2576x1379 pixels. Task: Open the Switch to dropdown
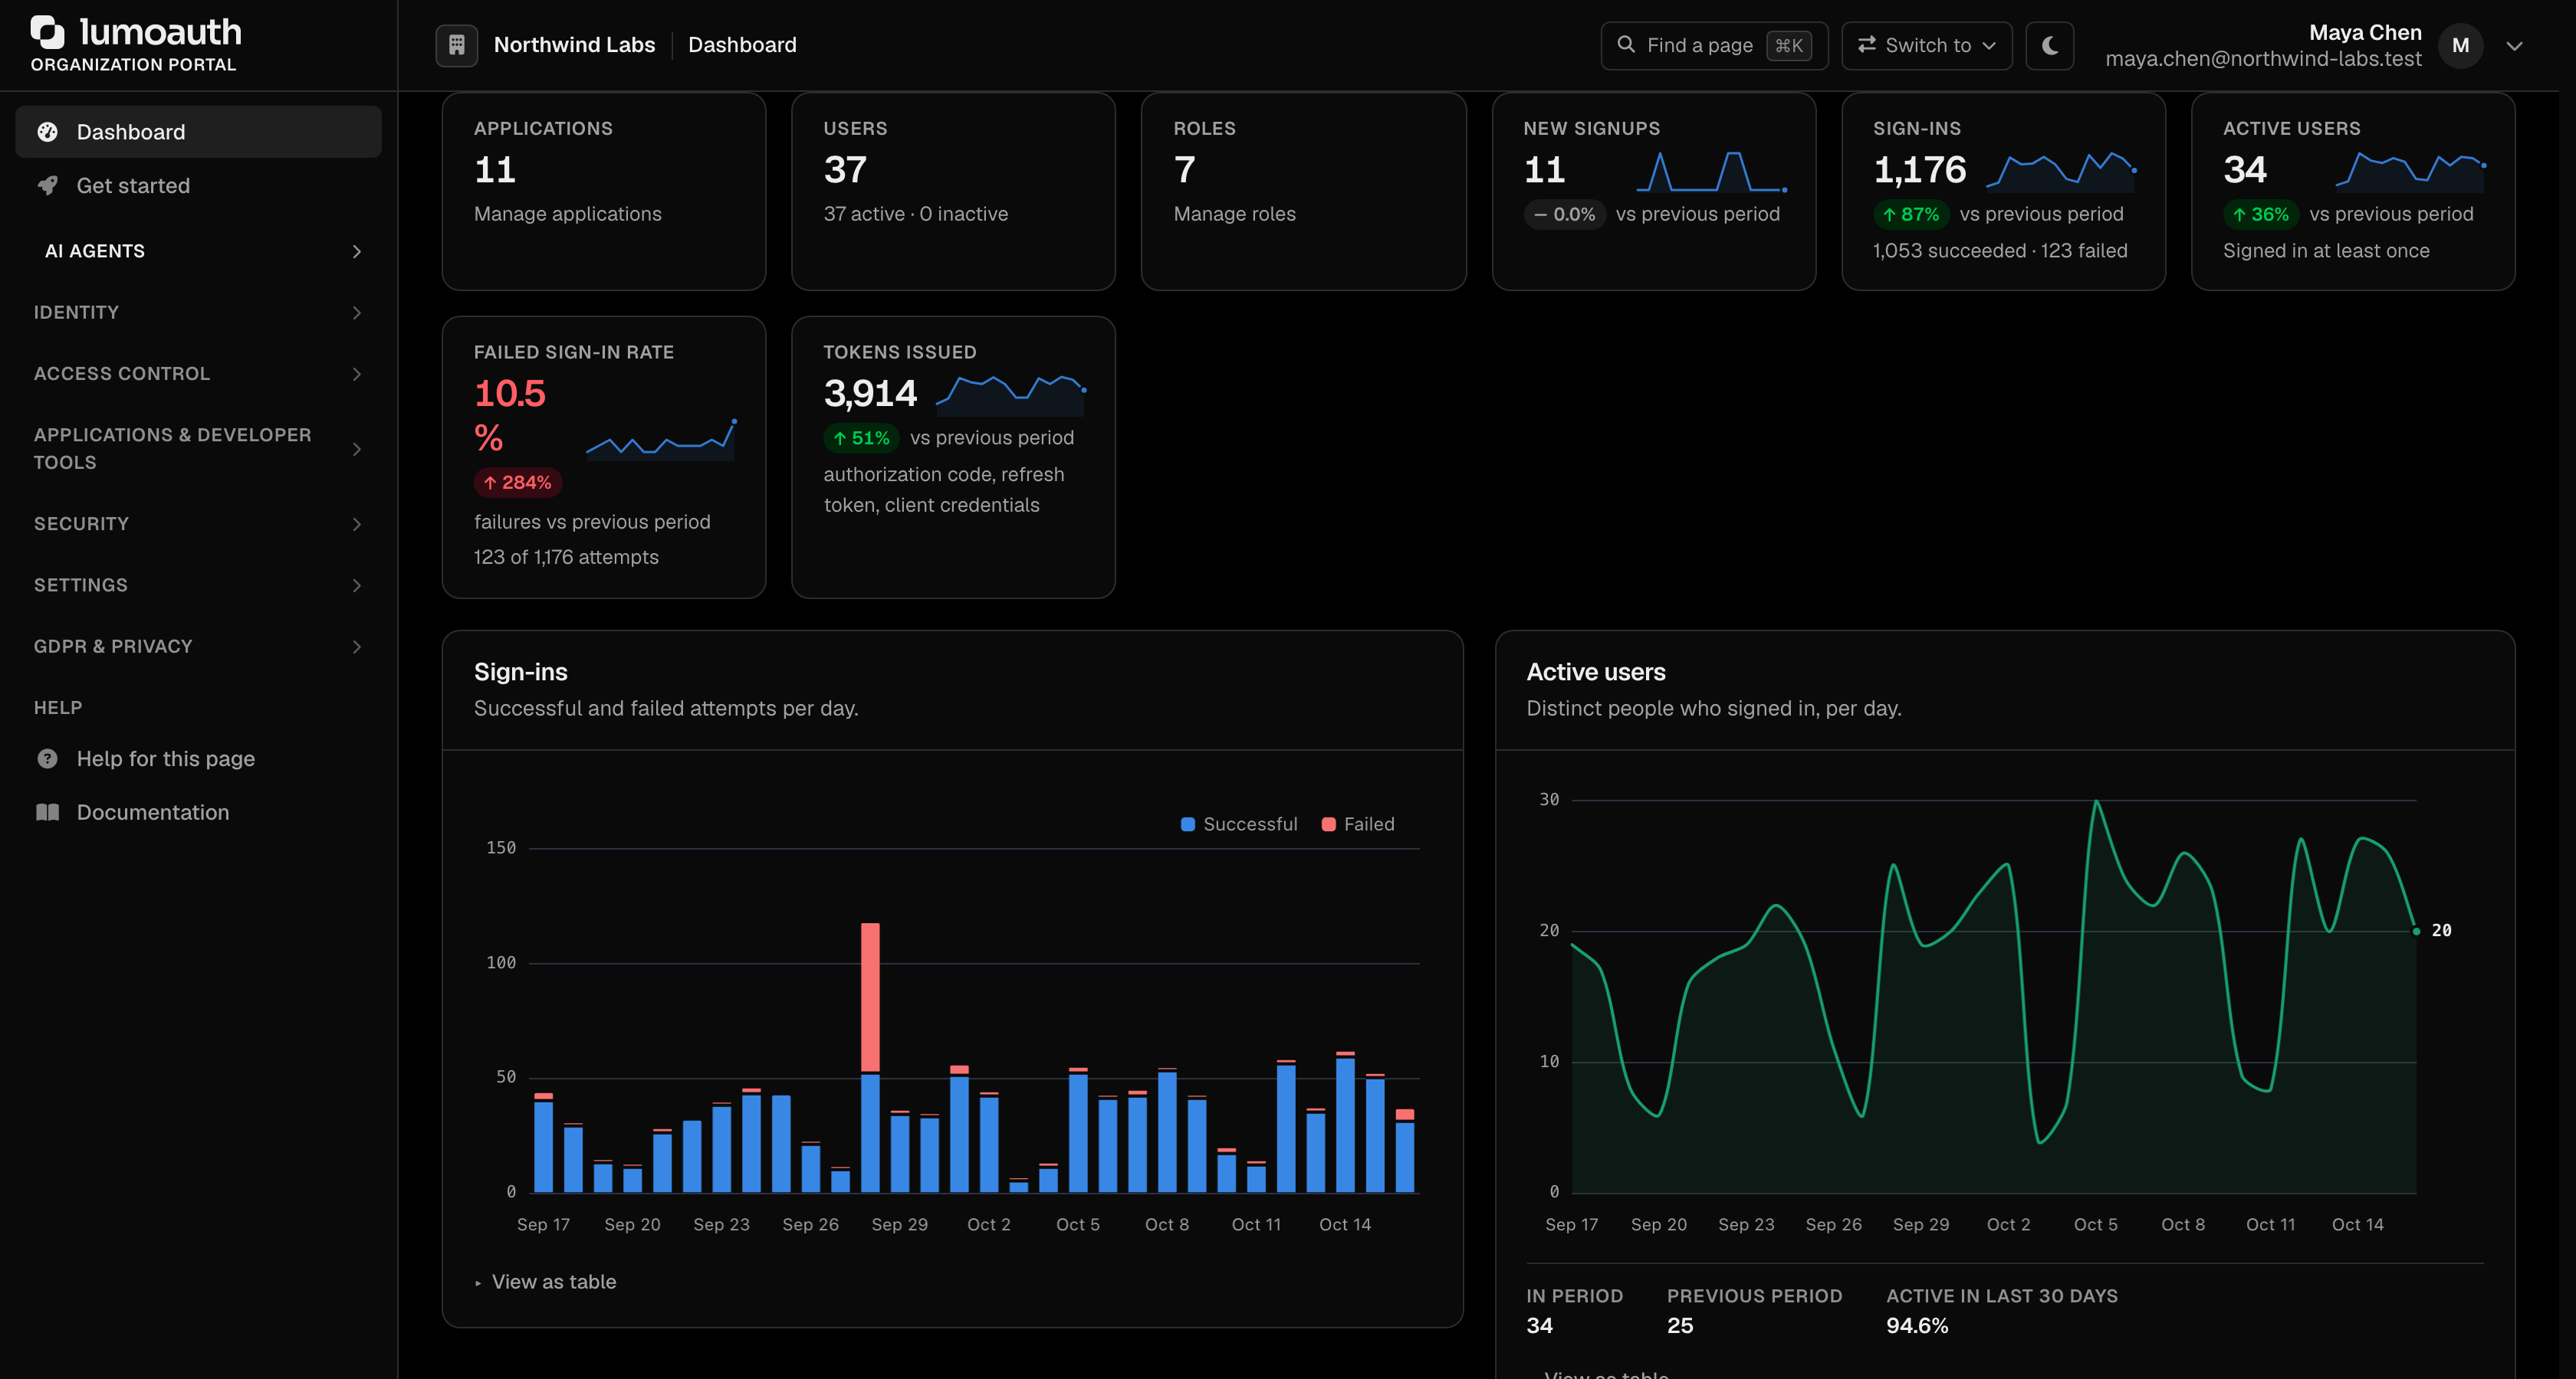click(1926, 45)
